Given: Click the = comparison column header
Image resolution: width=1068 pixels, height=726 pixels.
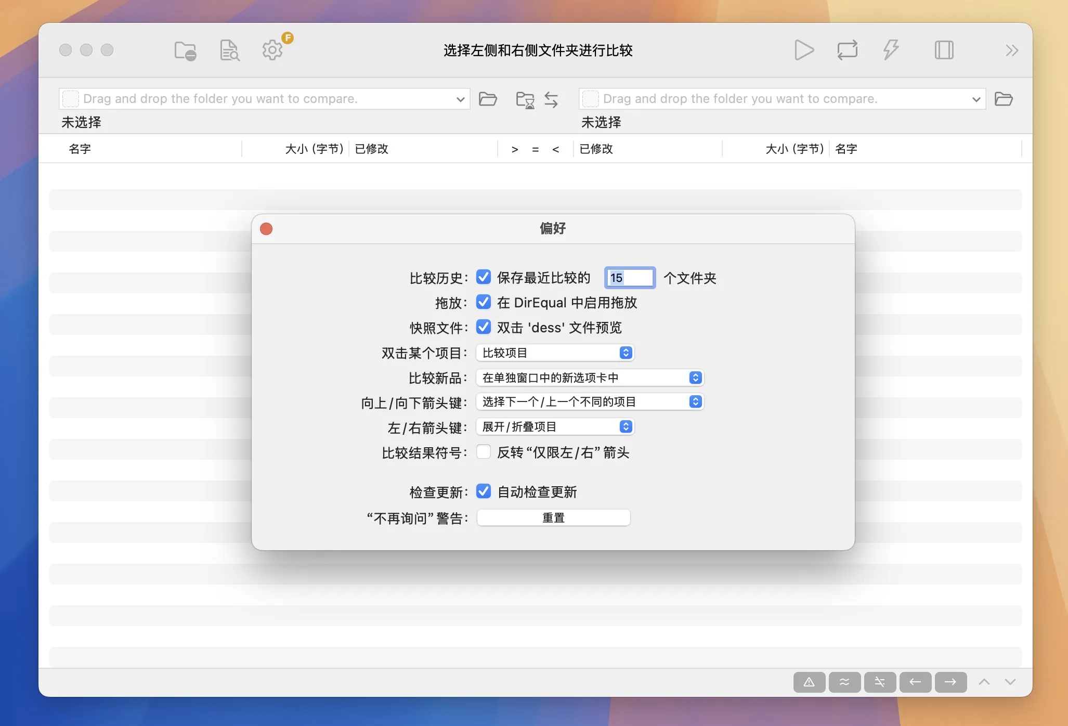Looking at the screenshot, I should coord(536,150).
